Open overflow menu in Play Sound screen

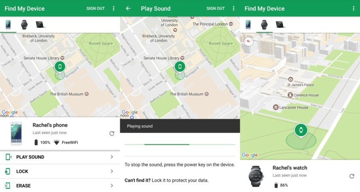pos(234,9)
